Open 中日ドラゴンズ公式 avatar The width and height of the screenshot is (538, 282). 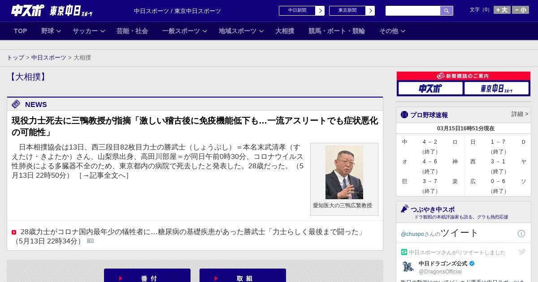pos(408,266)
